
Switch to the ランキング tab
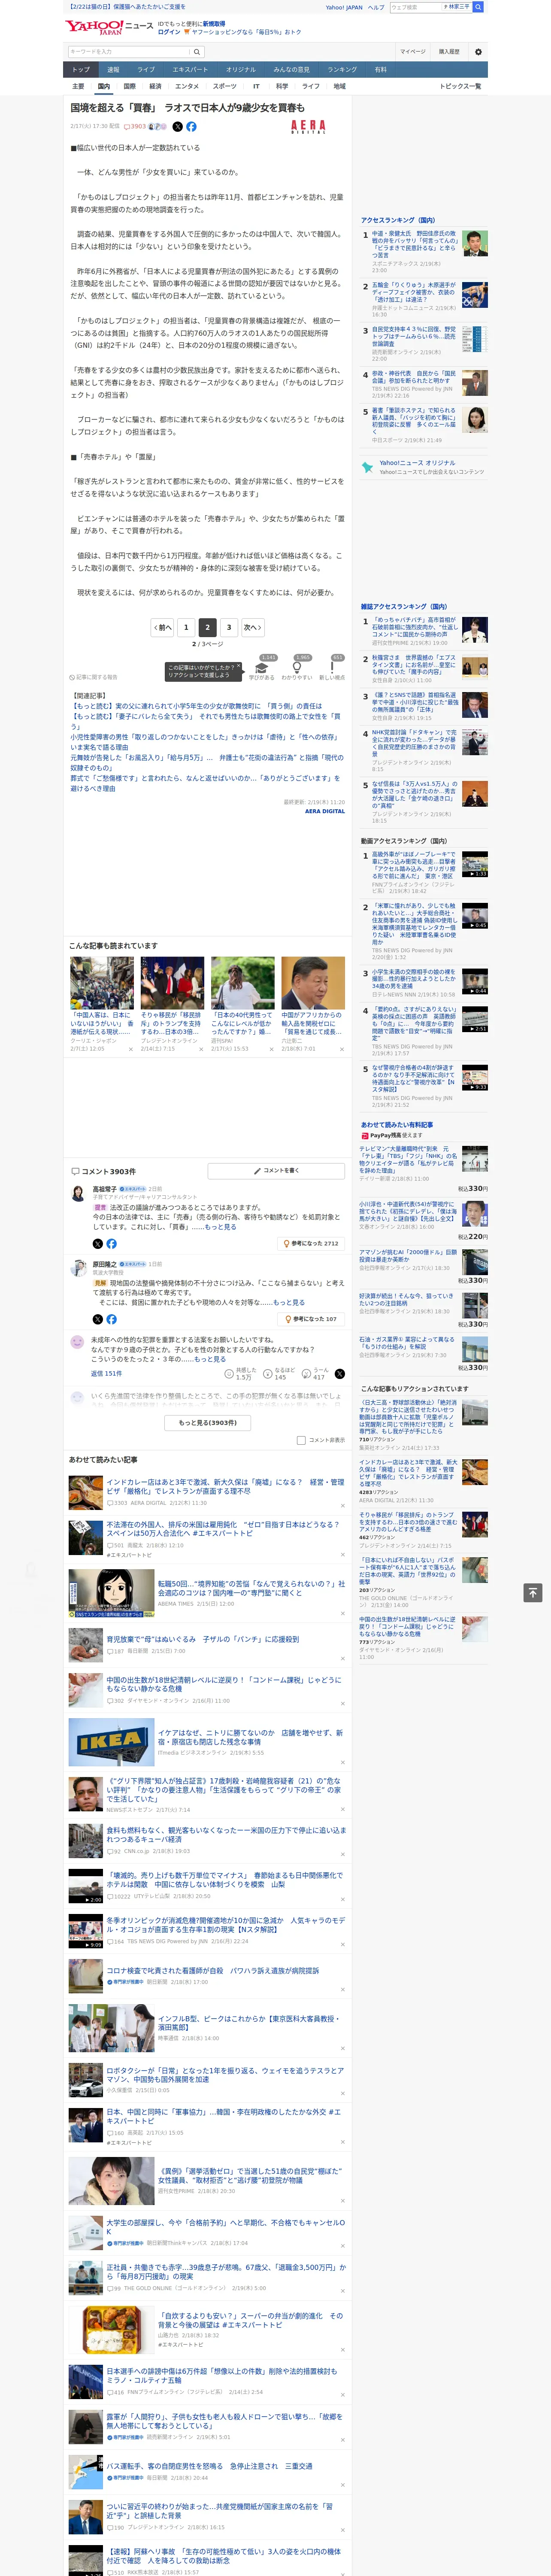[342, 70]
